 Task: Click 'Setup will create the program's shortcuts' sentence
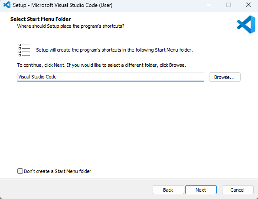pos(114,50)
